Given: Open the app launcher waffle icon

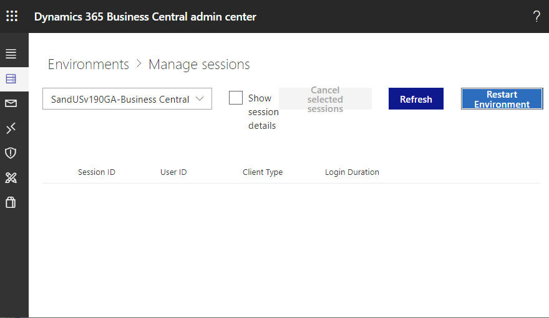Looking at the screenshot, I should pyautogui.click(x=12, y=16).
